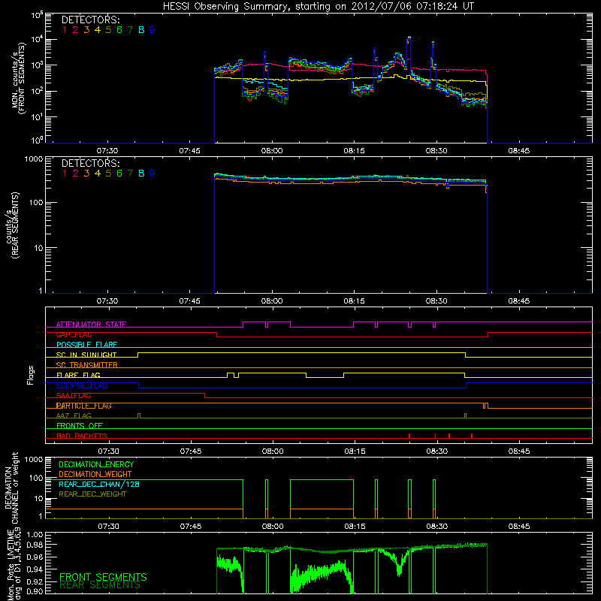Click the 1000 value on rear segments axis
Image resolution: width=601 pixels, height=601 pixels.
[x=33, y=159]
